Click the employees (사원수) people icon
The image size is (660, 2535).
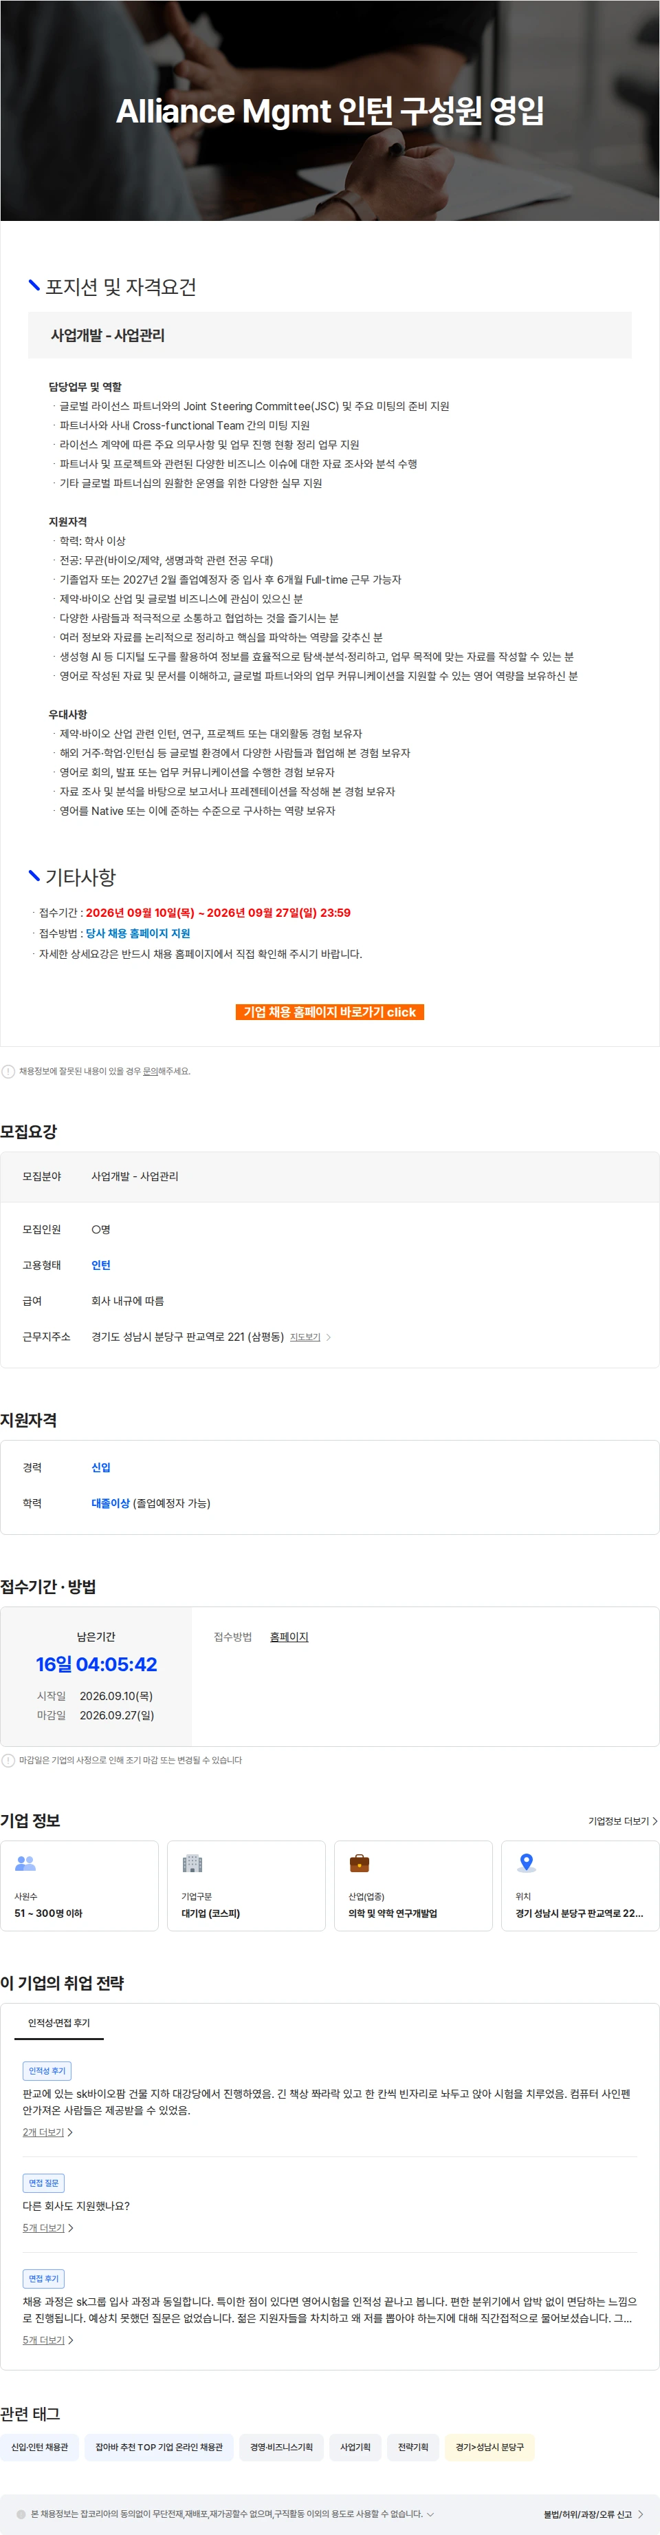click(25, 1863)
